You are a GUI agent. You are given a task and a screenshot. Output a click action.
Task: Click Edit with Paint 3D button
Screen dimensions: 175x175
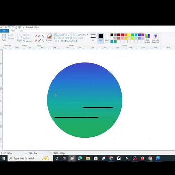pos(155,38)
